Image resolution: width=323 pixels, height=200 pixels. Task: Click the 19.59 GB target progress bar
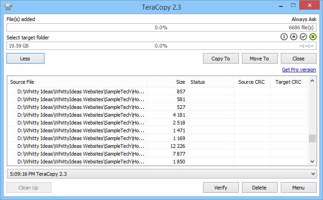point(161,46)
